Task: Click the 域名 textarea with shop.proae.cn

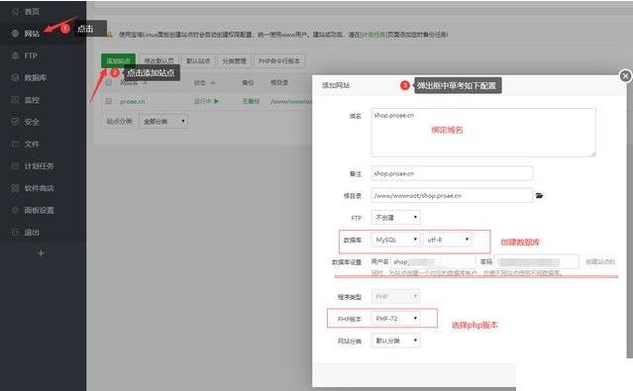Action: 483,133
